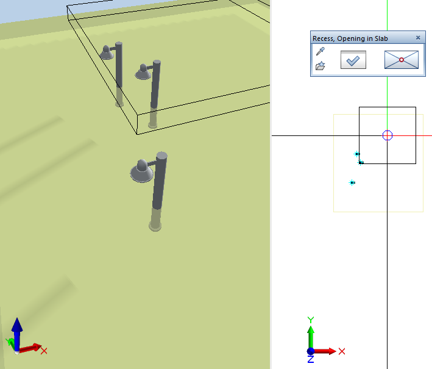Select the lowest lamp symbol in plan view
This screenshot has height=369, width=432.
352,182
